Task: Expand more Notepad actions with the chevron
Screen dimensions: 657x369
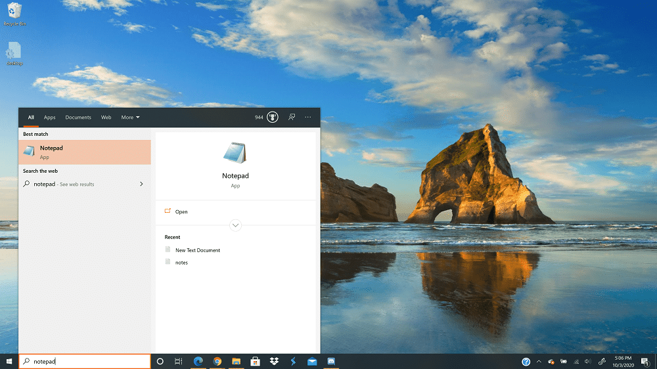Action: click(235, 225)
